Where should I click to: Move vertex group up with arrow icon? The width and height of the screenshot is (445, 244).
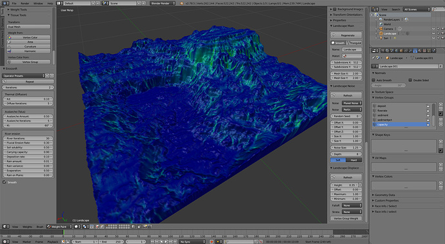click(x=440, y=120)
